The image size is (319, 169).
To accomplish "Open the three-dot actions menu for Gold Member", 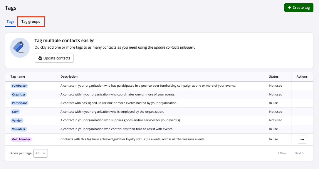I will pyautogui.click(x=302, y=139).
